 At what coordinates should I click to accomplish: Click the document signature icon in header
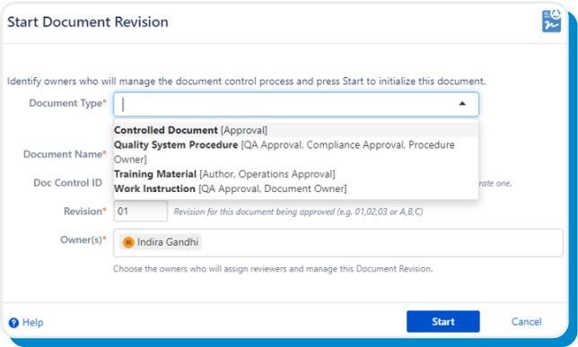pyautogui.click(x=551, y=21)
